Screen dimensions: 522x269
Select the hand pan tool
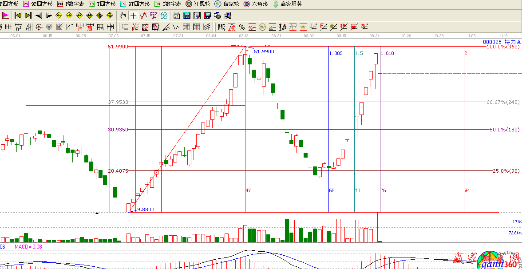pos(123,16)
